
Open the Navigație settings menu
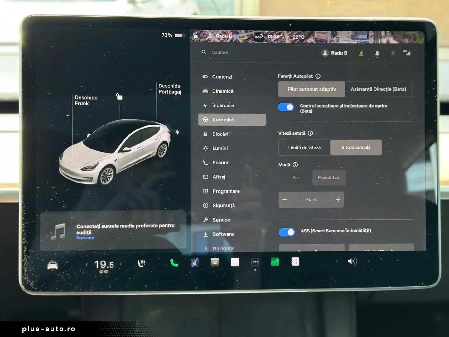pyautogui.click(x=232, y=248)
